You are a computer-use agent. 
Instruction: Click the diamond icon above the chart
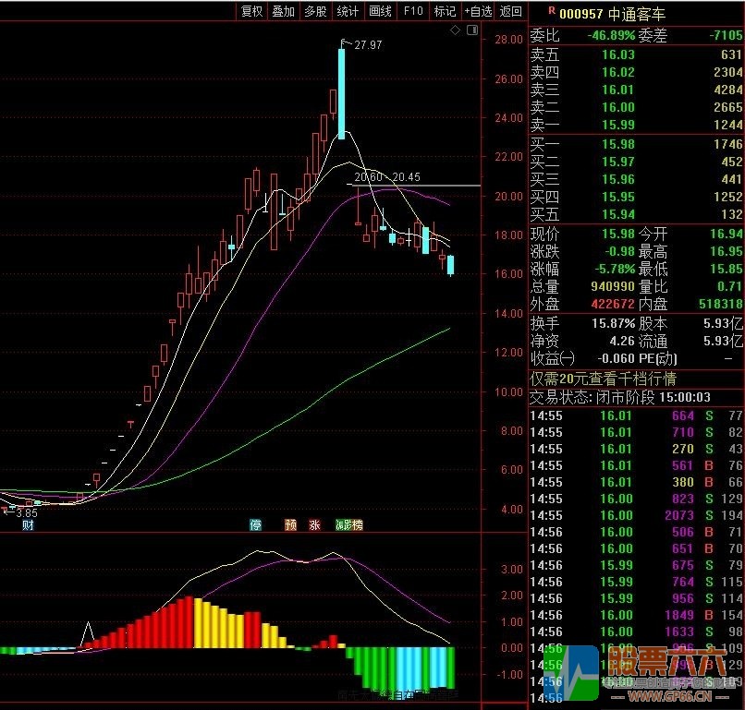(455, 30)
